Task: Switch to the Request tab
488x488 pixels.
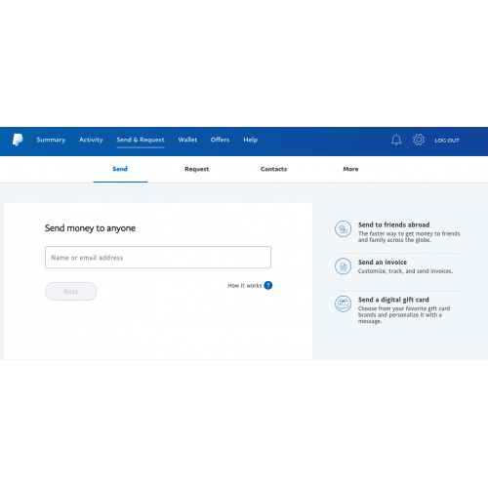Action: click(197, 169)
